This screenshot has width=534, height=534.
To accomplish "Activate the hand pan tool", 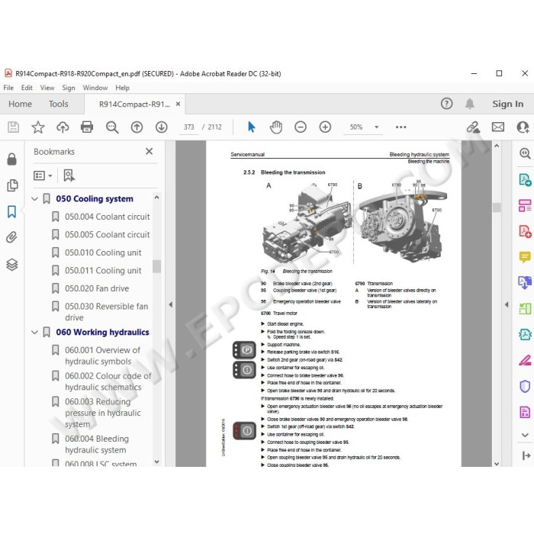I will pyautogui.click(x=276, y=127).
